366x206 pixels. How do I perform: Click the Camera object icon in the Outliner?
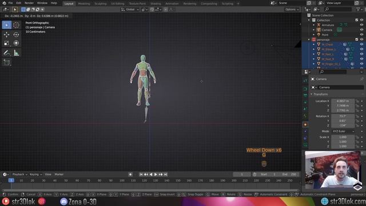coord(319,30)
